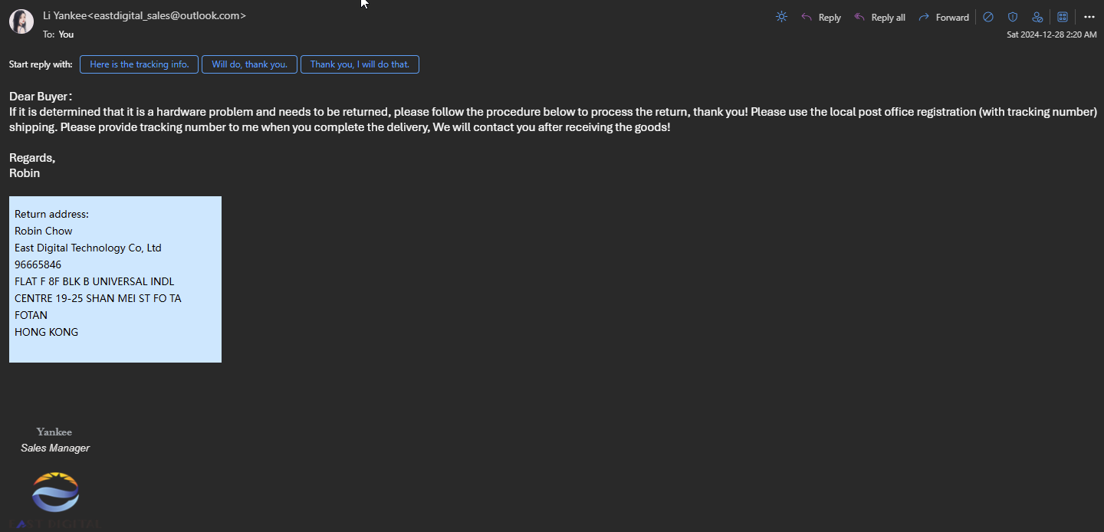Click the Forward arrow icon
Viewport: 1104px width, 532px height.
[x=924, y=17]
